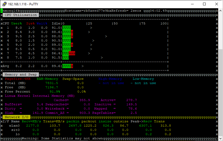Screen dimensions: 223x141
Task: Click wlan0 receive rate 2177.0
Action: pyautogui.click(x=33, y=126)
